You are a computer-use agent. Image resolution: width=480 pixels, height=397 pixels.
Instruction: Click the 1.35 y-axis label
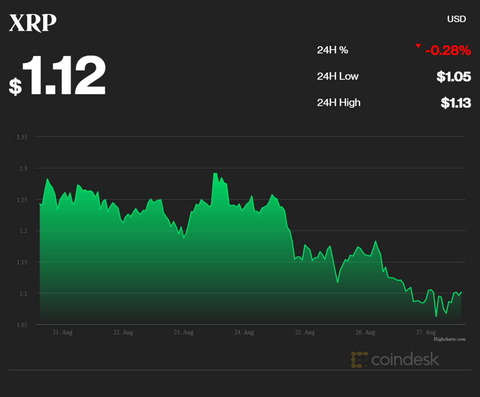22,137
